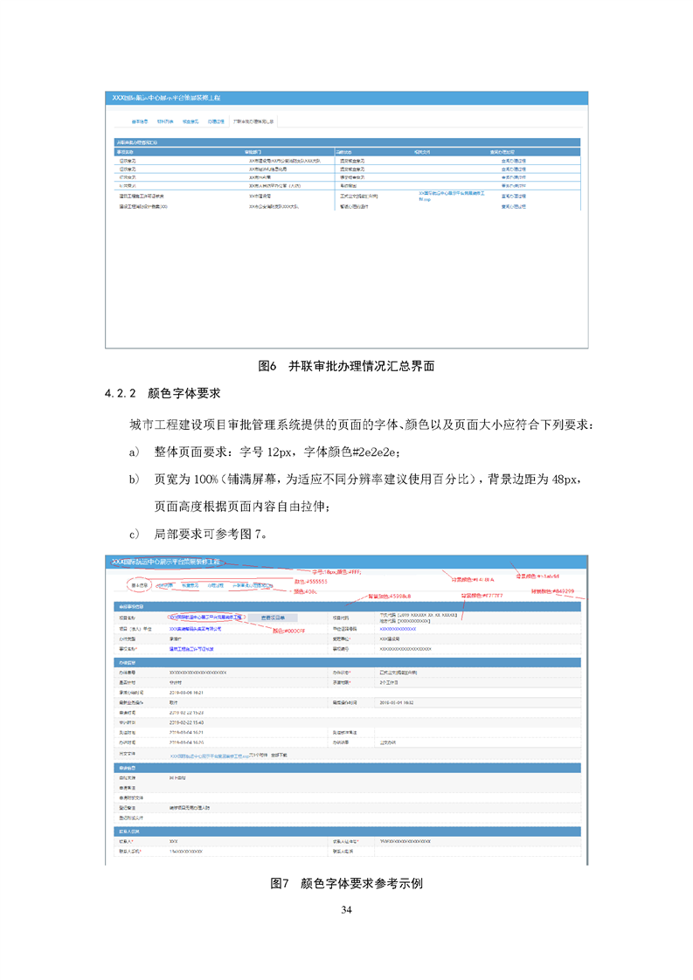Click the Figure 6 caption 并联审批办理情况汇总界面
693x980 pixels.
coord(346,367)
